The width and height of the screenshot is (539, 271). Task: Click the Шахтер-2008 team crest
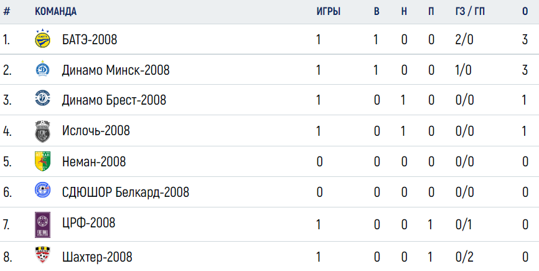pyautogui.click(x=42, y=255)
